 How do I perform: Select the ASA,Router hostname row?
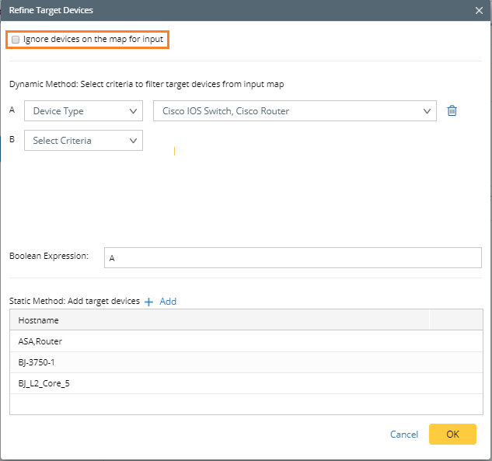246,341
